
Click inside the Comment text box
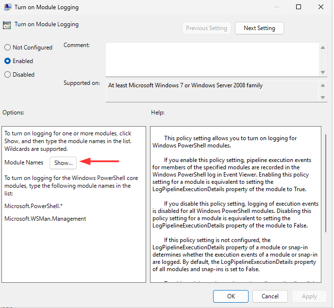211,59
